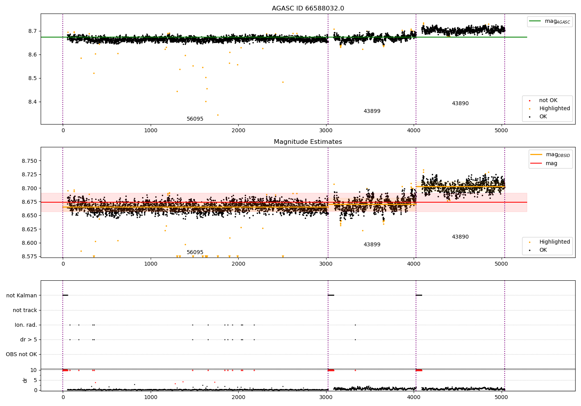The height and width of the screenshot is (406, 581).
Task: Select the green mag AGASC legend entry
Action: (550, 21)
